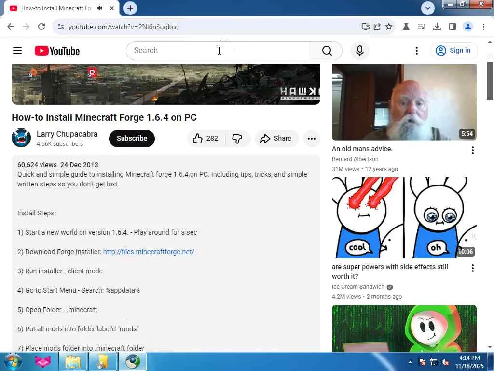Open Larry Chupacabra channel name
This screenshot has height=371, width=494.
pyautogui.click(x=67, y=134)
